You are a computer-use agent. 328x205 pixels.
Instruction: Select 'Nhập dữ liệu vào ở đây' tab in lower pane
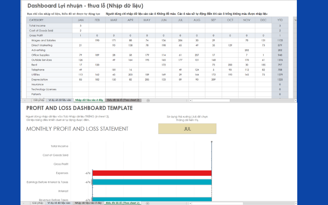[x=88, y=203]
